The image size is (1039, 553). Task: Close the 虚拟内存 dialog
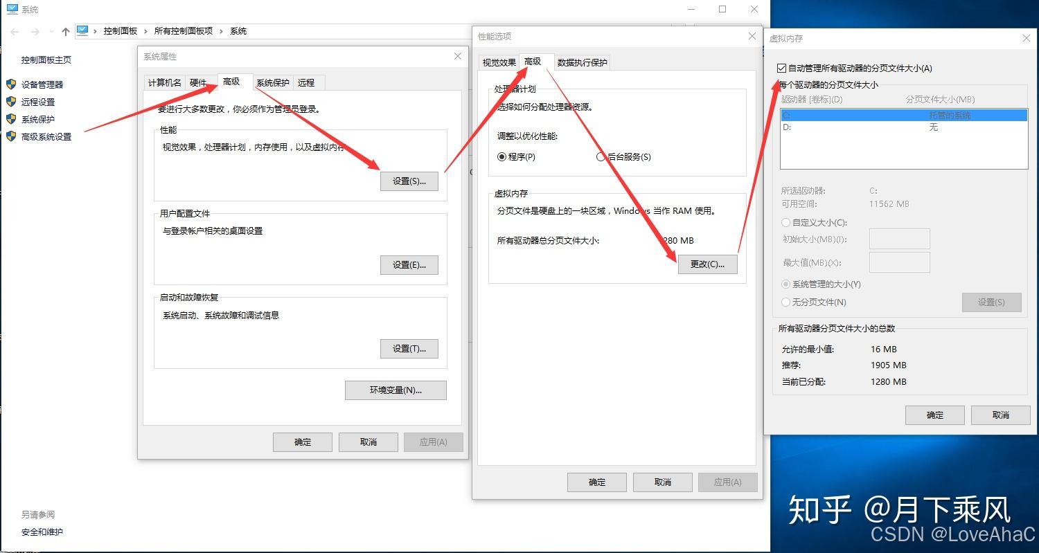click(x=1027, y=39)
